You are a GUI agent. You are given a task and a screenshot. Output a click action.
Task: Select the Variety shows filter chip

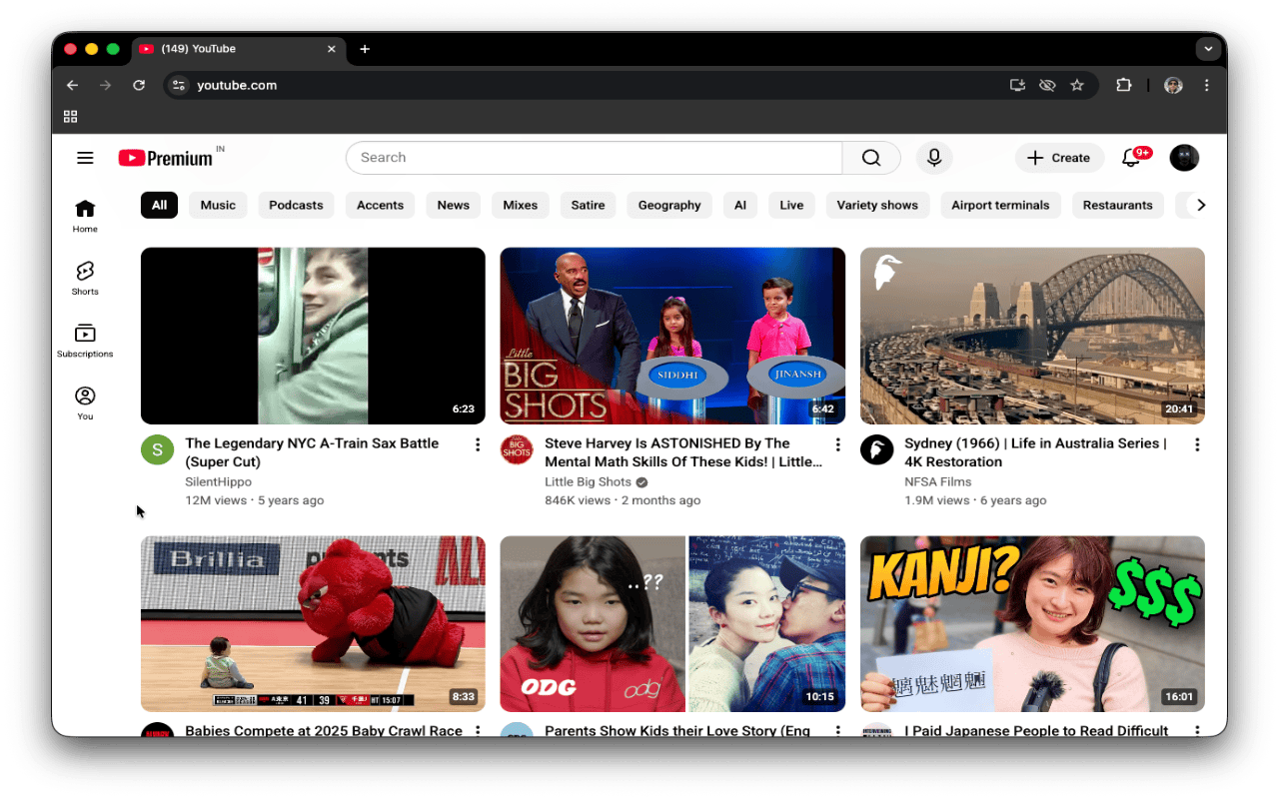(x=877, y=206)
